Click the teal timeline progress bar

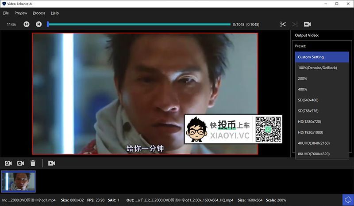click(139, 24)
